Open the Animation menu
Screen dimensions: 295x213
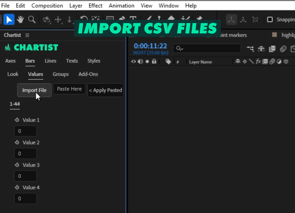pyautogui.click(x=121, y=5)
